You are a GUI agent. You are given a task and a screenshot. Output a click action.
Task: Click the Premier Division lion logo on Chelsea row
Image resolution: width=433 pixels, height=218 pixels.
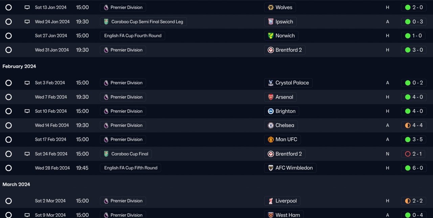pos(106,126)
